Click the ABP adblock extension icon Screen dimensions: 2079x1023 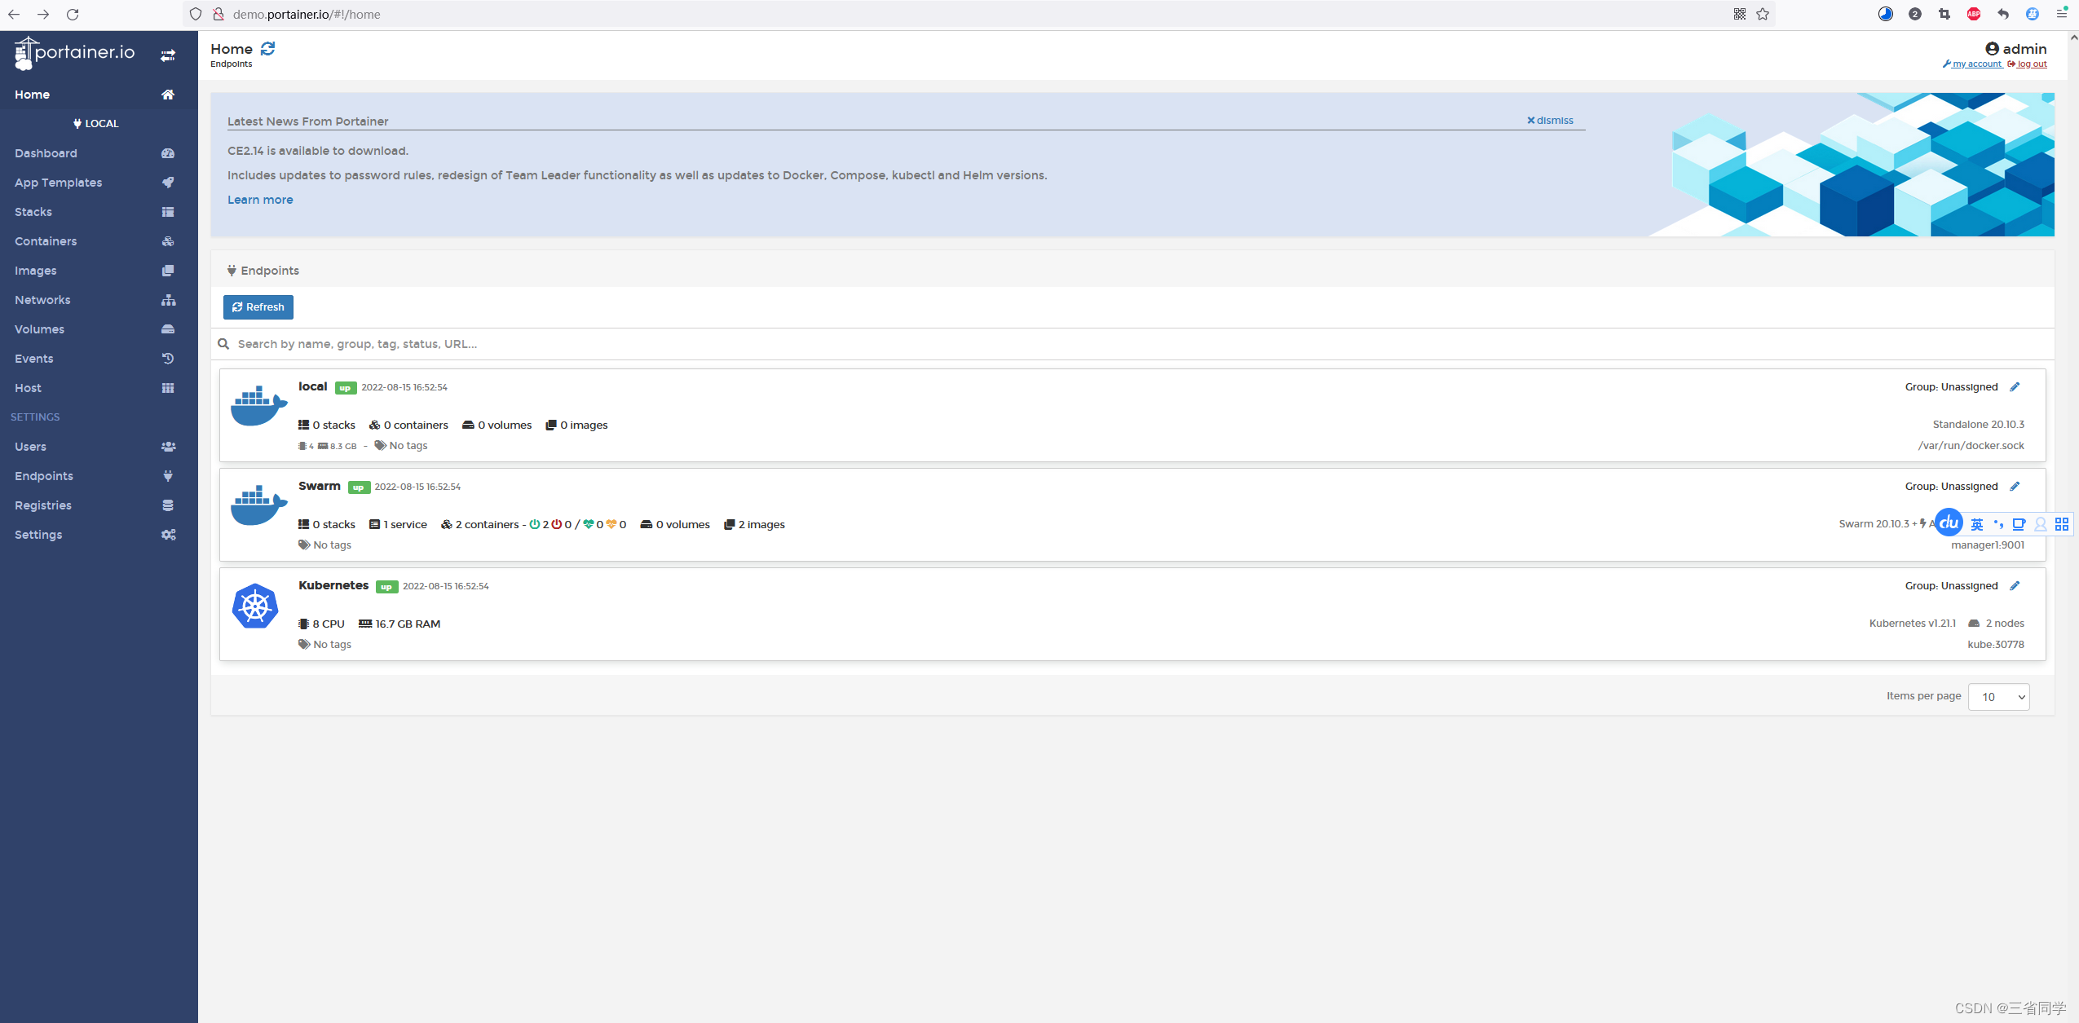1974,14
